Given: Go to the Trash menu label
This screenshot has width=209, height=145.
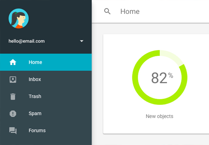Looking at the screenshot, I should tap(35, 96).
